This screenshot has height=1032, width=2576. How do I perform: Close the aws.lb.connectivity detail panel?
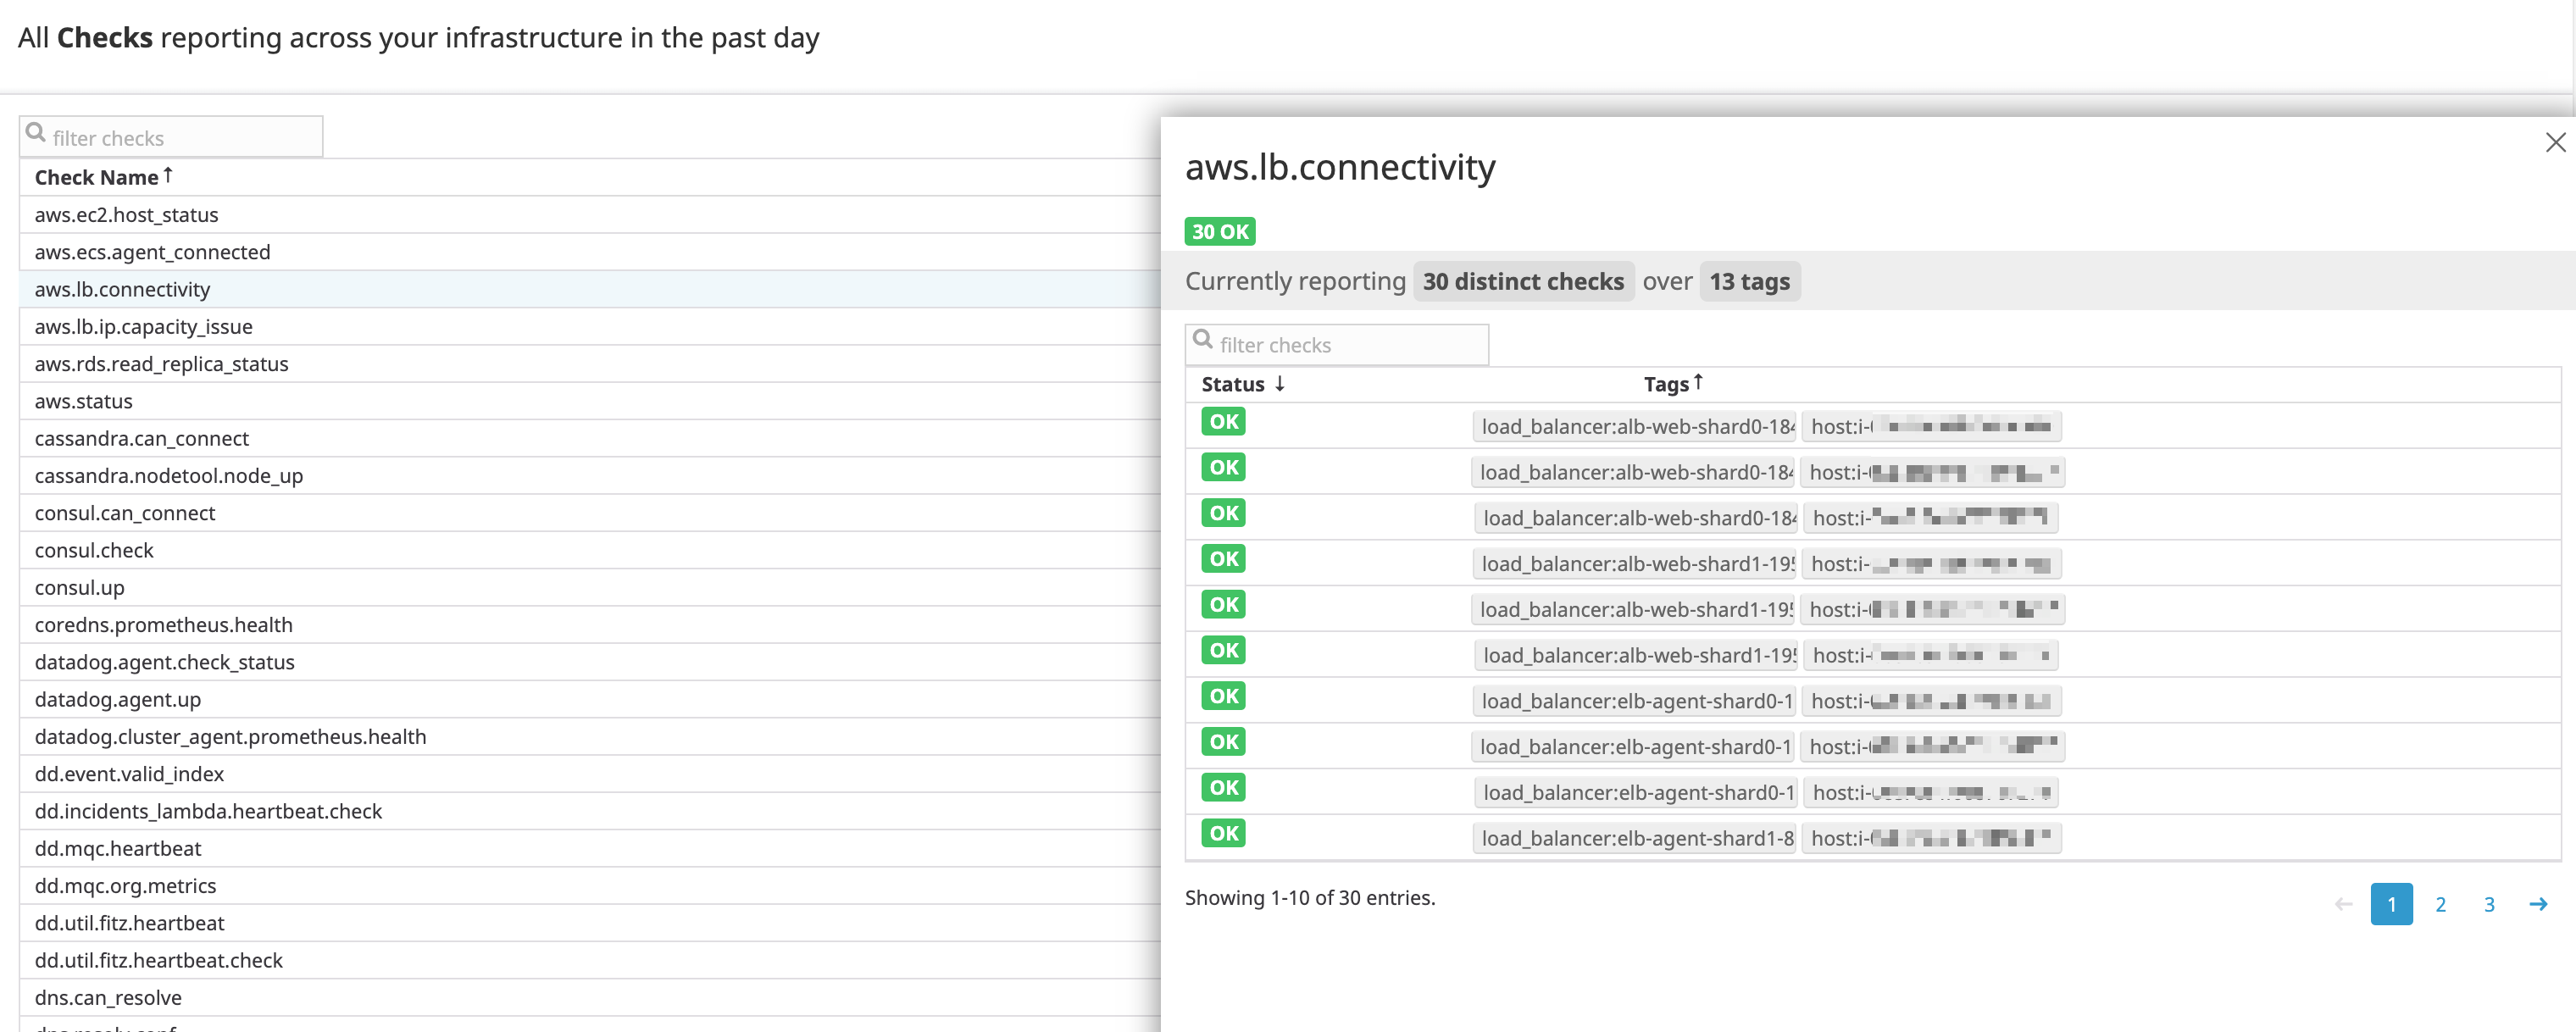pos(2554,143)
